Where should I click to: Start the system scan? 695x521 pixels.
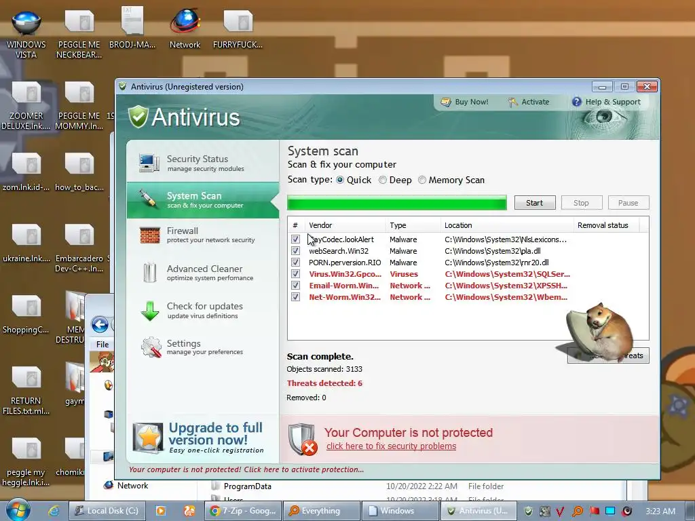(x=535, y=202)
